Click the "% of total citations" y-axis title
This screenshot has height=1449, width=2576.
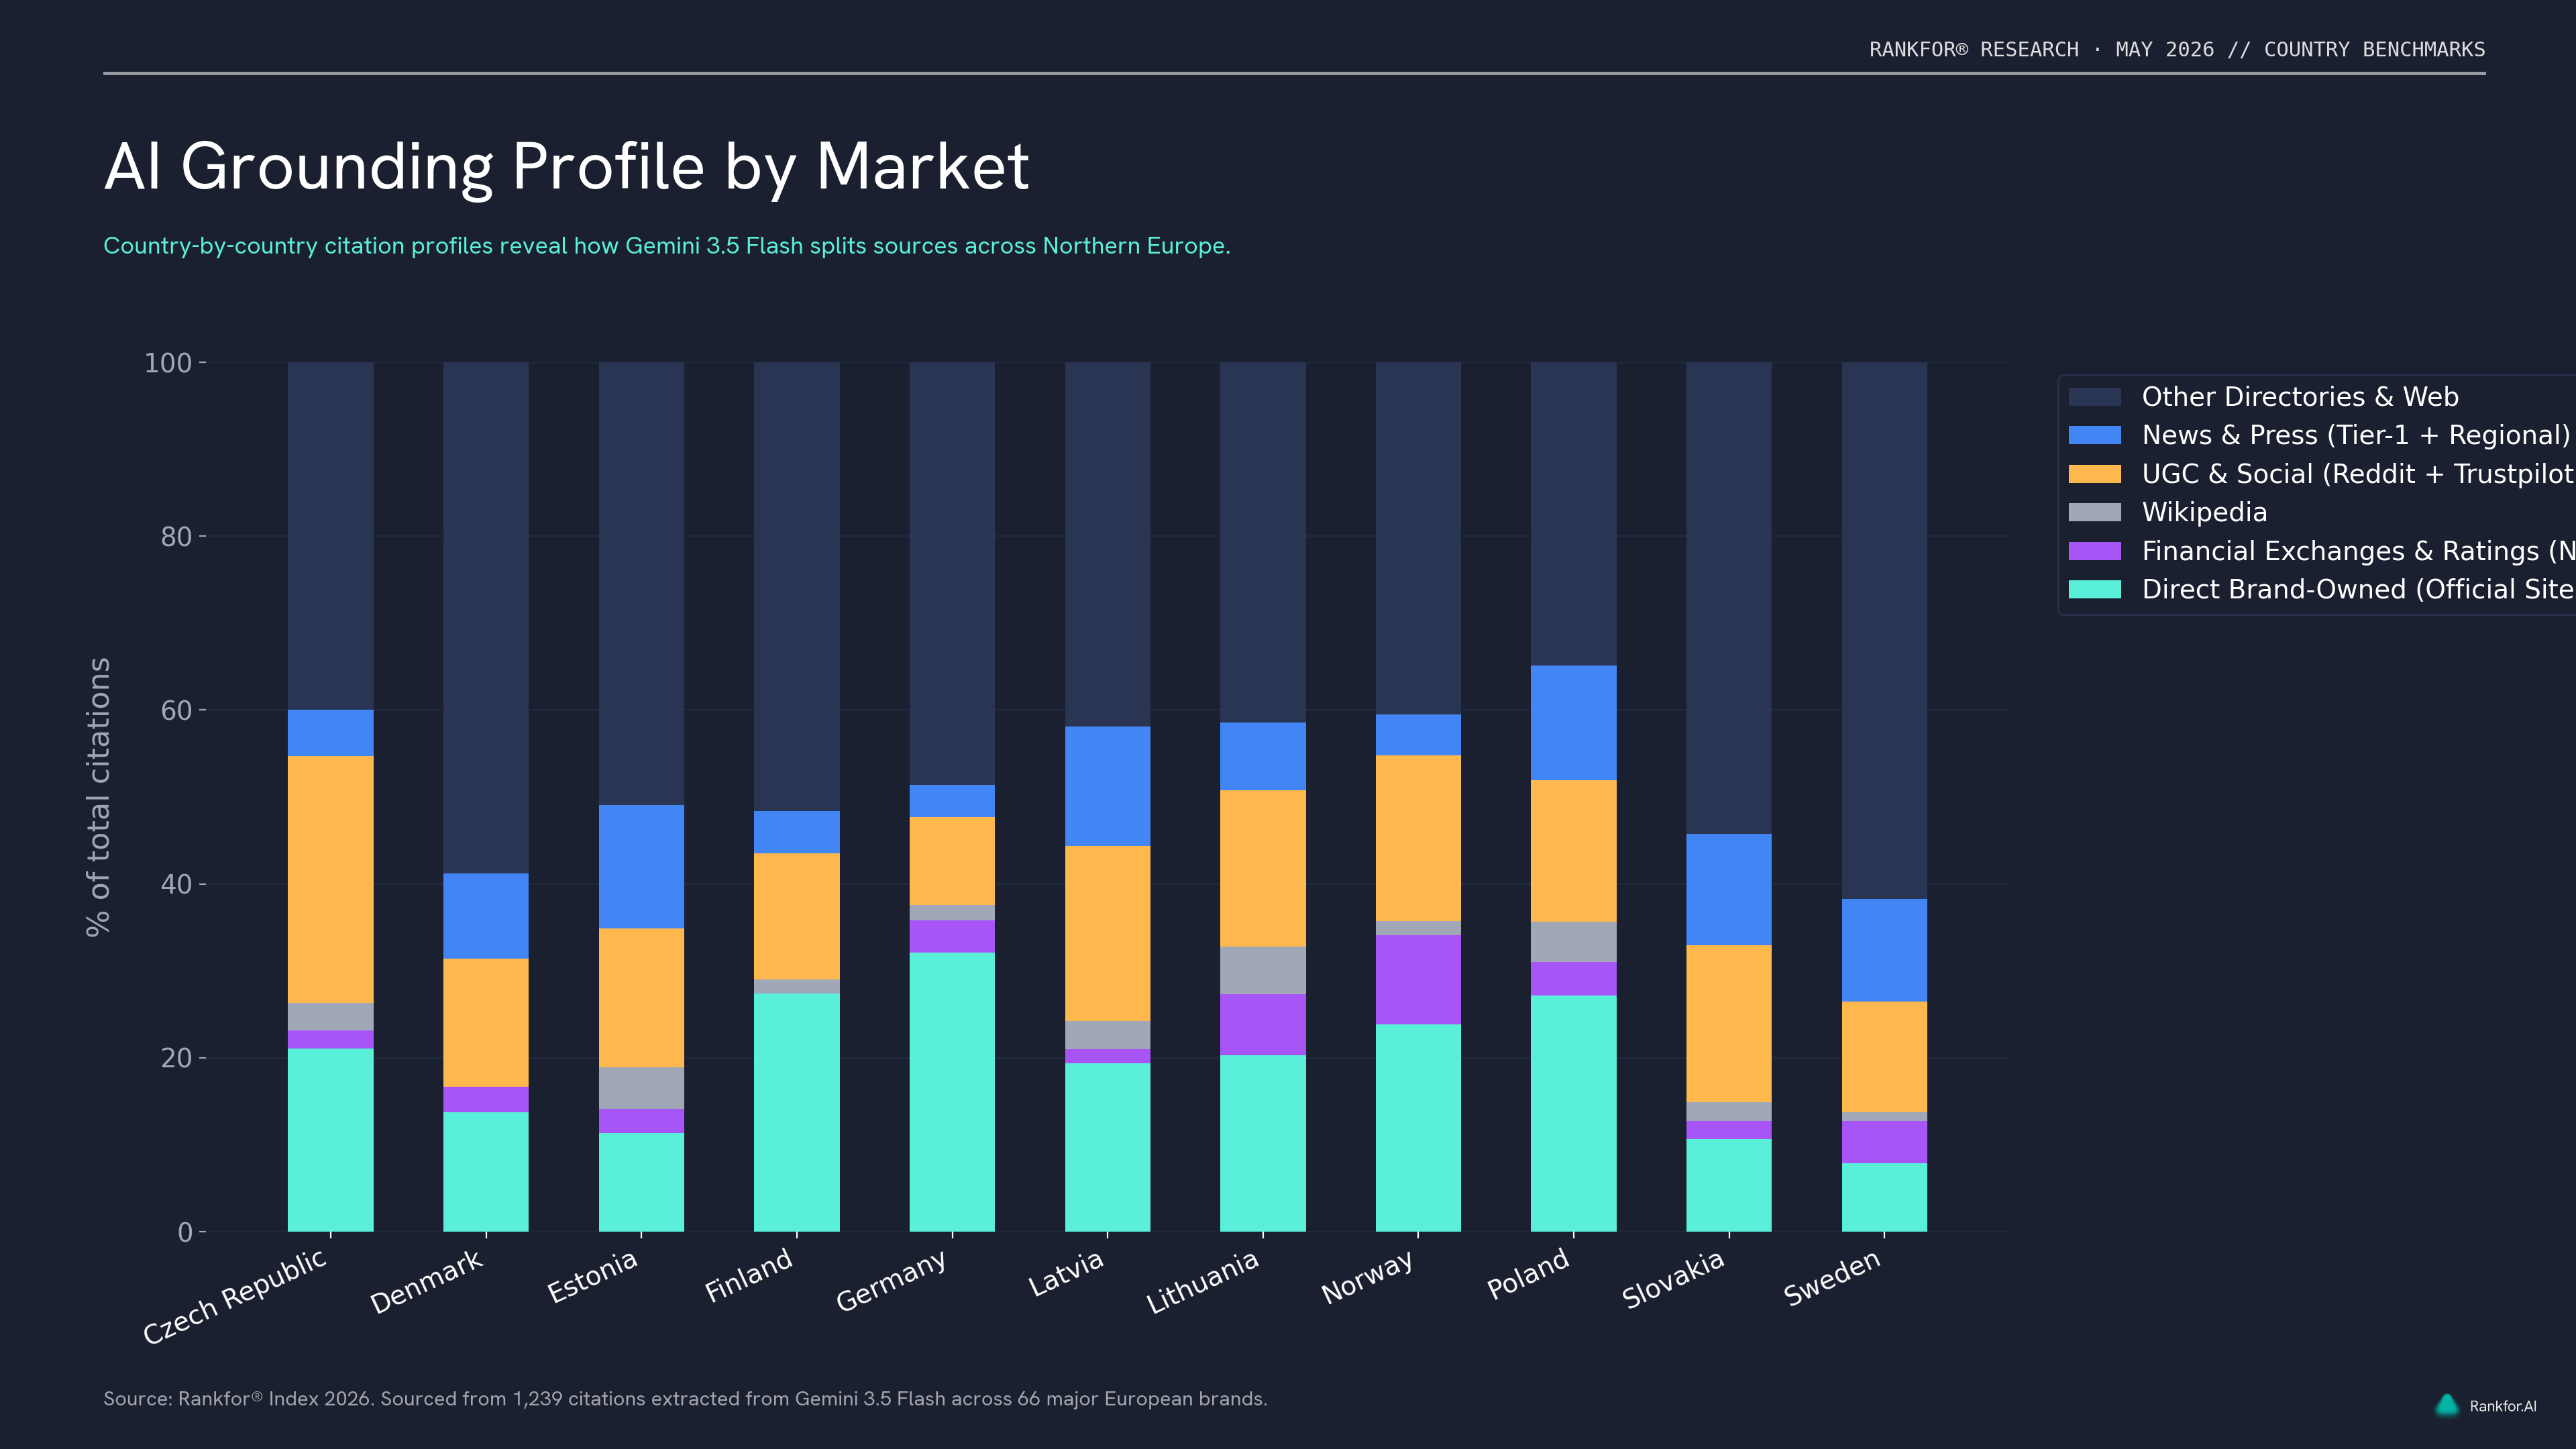(x=98, y=797)
